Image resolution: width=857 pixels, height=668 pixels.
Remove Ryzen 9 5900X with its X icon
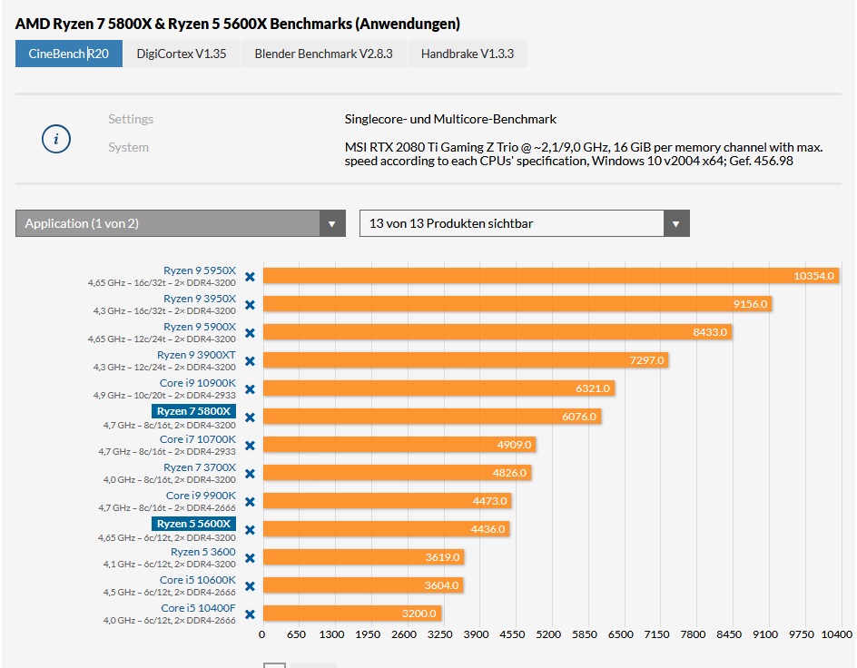click(250, 333)
